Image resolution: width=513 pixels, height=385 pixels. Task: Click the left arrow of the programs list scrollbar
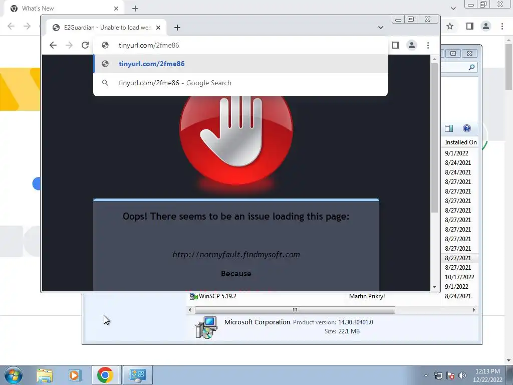[190, 310]
